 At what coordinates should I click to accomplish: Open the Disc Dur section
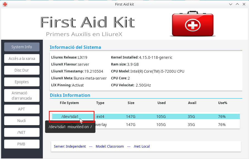22,70
